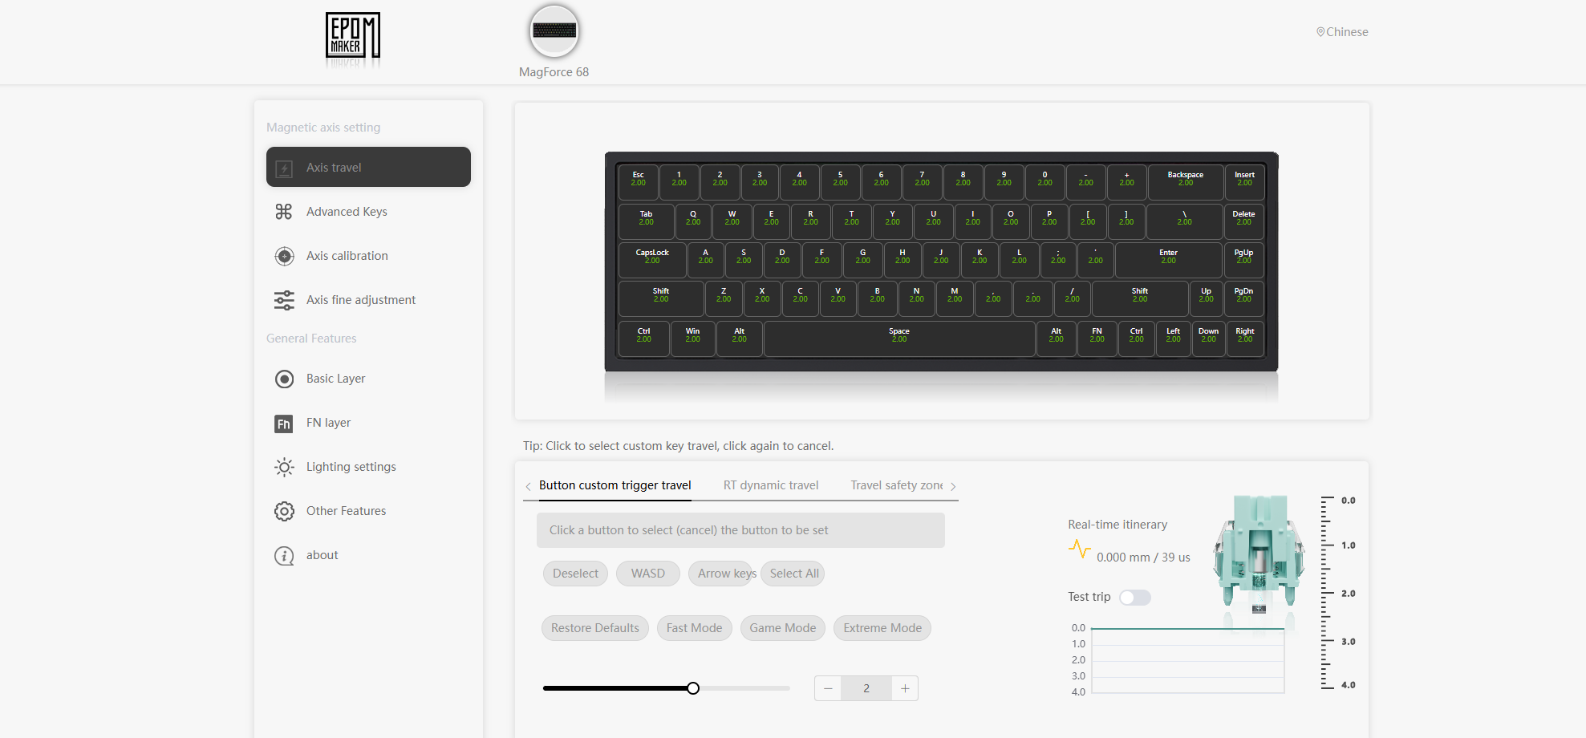This screenshot has width=1586, height=738.
Task: Select the MagForce 68 keyboard thumbnail
Action: click(554, 31)
